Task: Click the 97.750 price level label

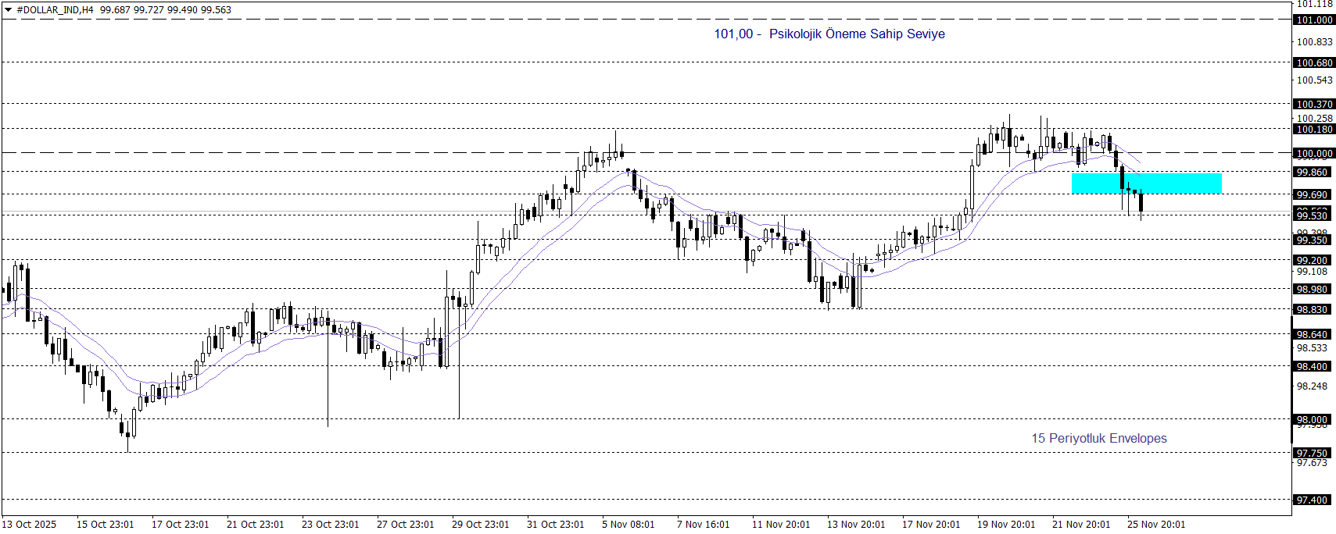Action: (x=1313, y=454)
